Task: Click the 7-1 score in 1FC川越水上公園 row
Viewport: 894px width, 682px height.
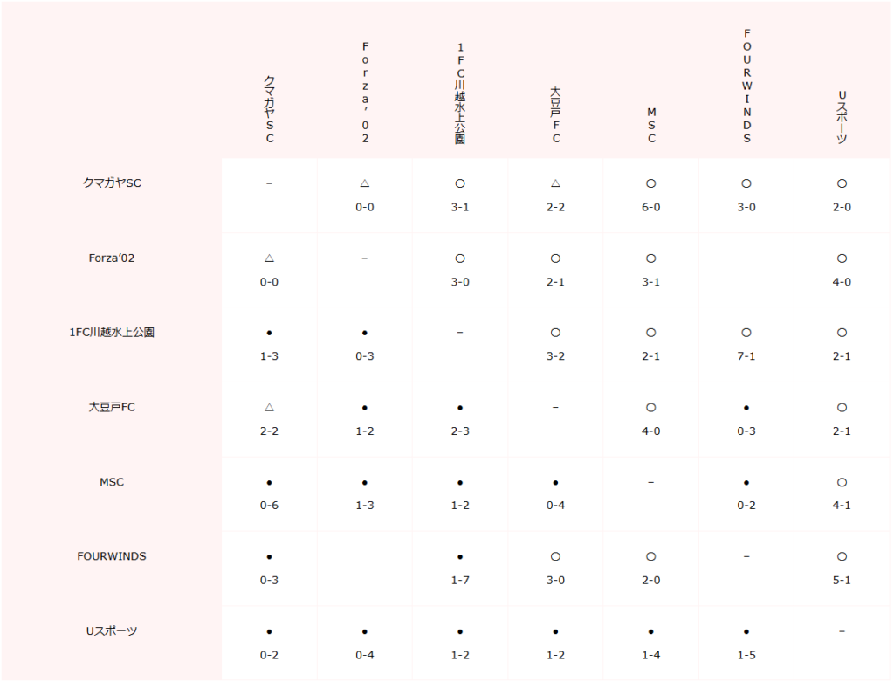Action: pos(746,356)
